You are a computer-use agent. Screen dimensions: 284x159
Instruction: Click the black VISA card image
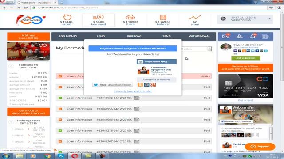pyautogui.click(x=245, y=86)
